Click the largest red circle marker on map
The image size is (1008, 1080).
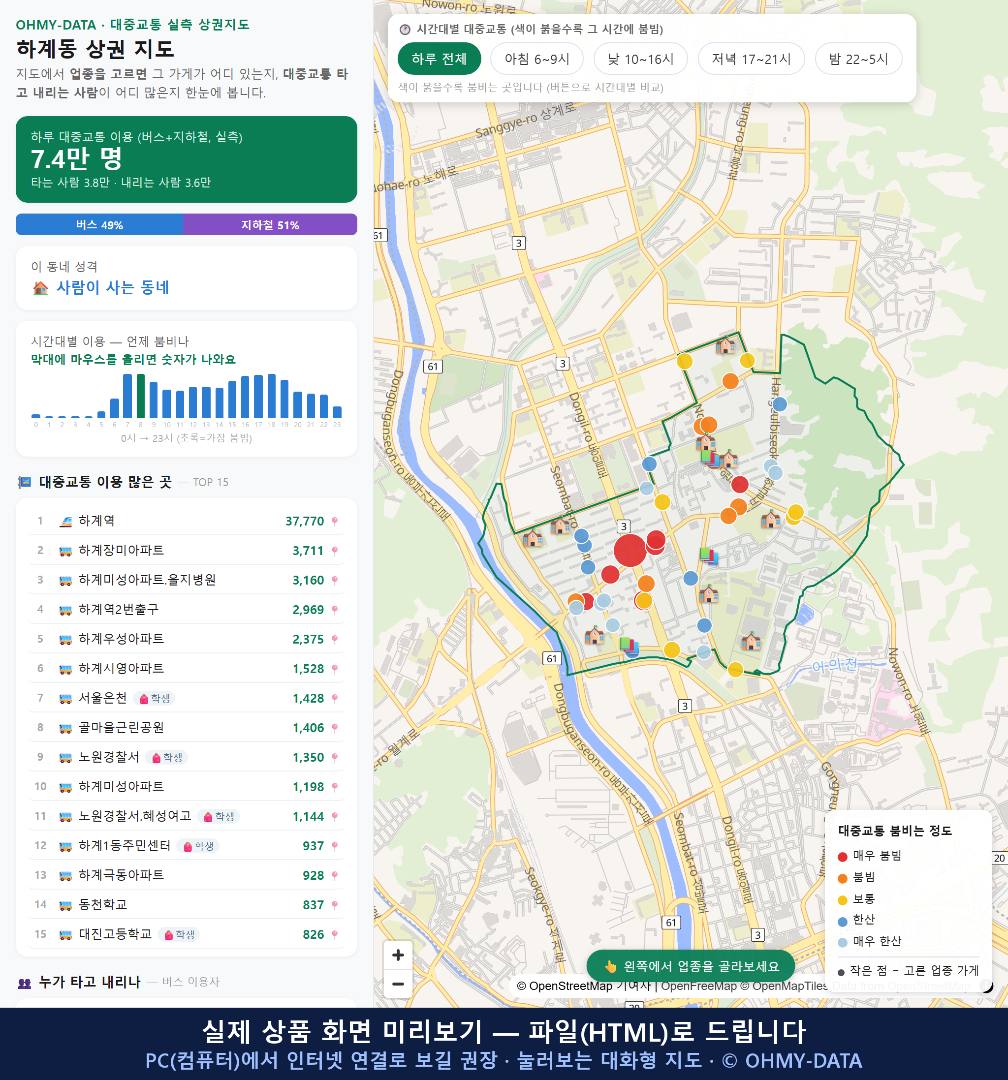(x=630, y=550)
